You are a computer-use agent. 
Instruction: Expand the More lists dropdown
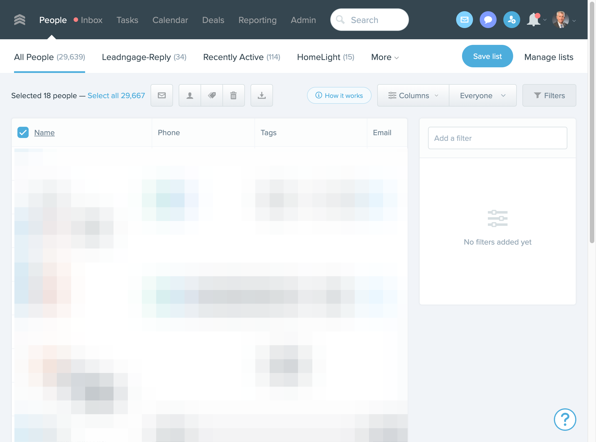tap(385, 57)
